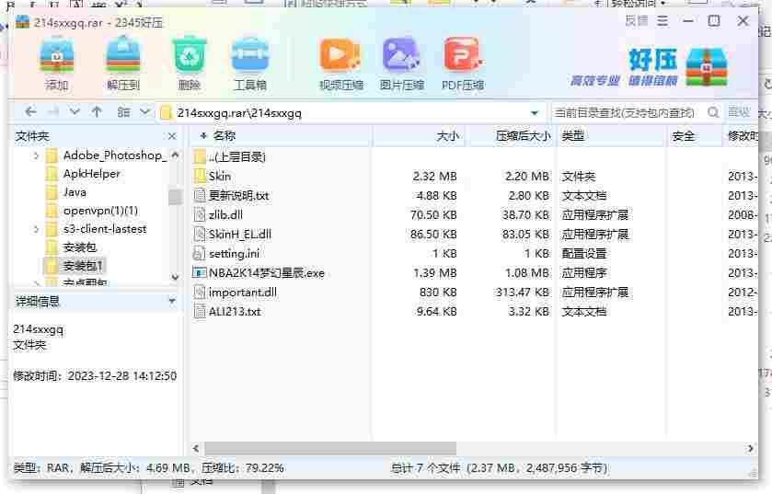Collapse the 详细信息 details panel
772x494 pixels.
coord(172,301)
